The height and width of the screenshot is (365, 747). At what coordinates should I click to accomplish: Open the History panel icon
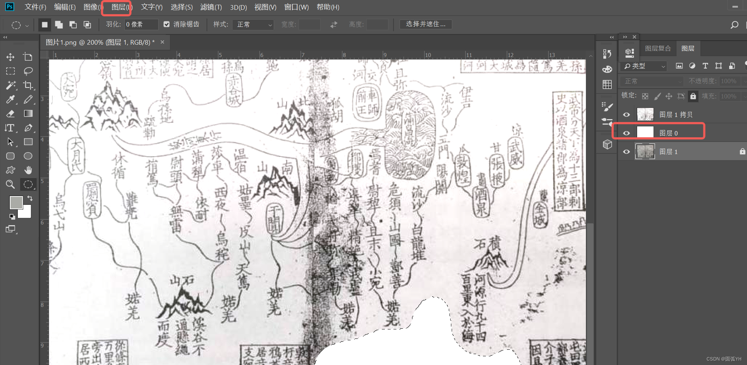tap(607, 54)
